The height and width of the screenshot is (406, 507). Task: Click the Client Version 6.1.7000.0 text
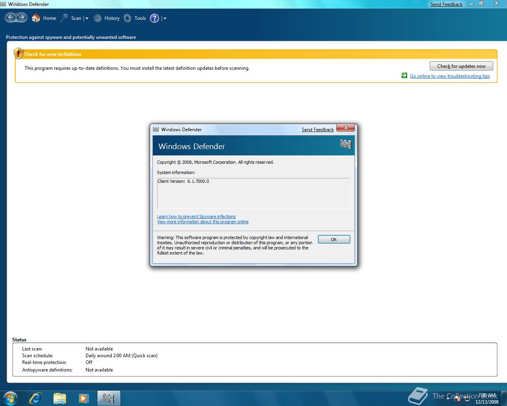183,181
